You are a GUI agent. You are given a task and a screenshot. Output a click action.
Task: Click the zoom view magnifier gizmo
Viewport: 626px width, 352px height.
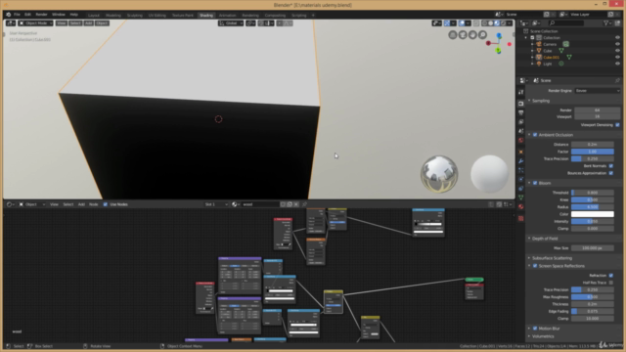point(482,35)
